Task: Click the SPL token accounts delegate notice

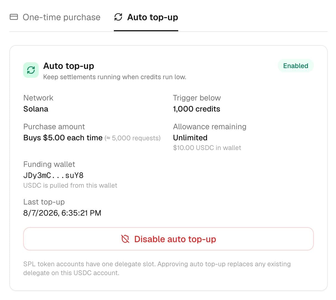Action: pyautogui.click(x=157, y=268)
